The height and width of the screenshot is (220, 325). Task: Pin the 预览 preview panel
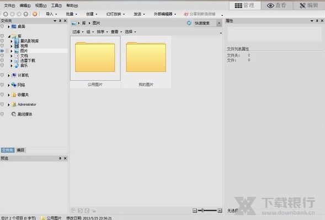60,158
